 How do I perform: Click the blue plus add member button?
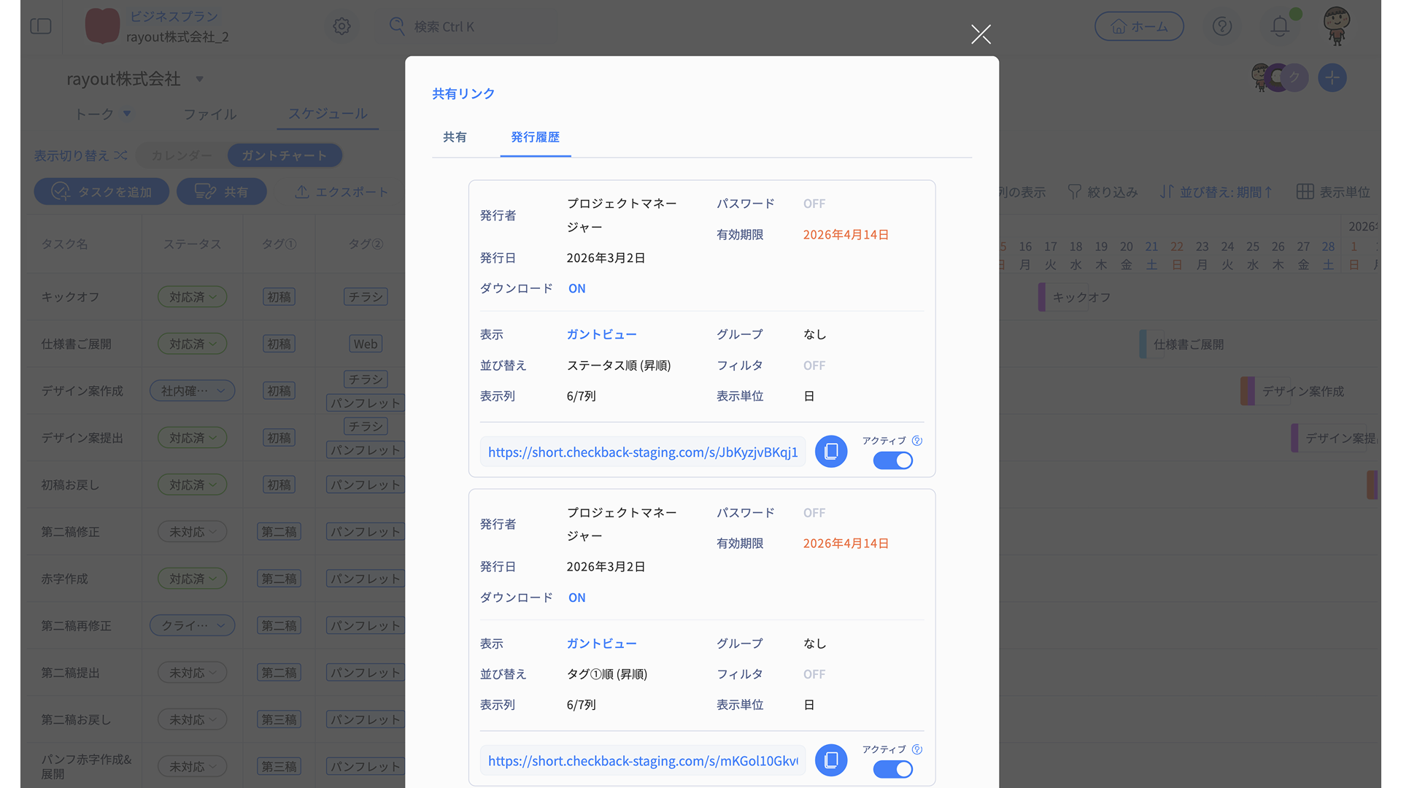(x=1332, y=77)
